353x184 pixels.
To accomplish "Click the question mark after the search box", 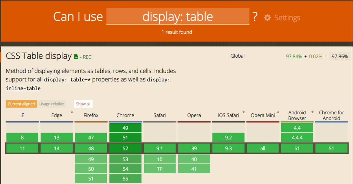I will pos(255,16).
